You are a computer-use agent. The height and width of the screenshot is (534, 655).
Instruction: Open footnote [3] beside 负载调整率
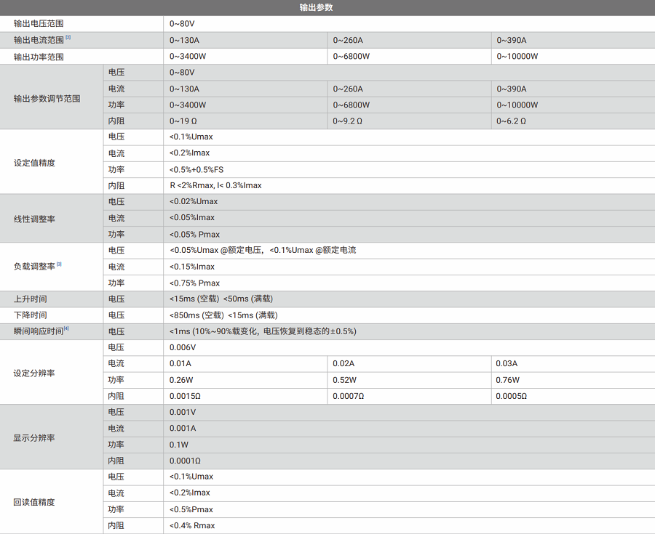[x=59, y=264]
